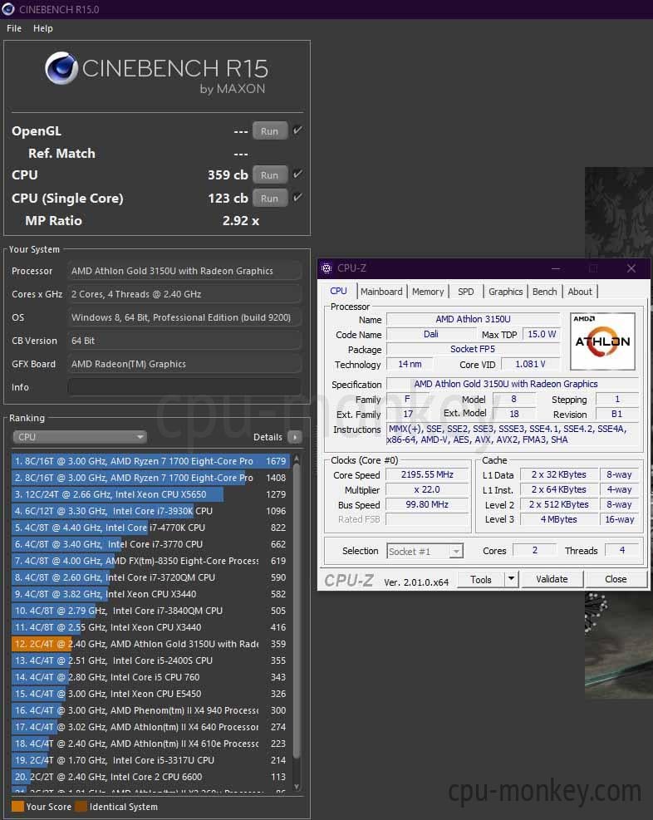The height and width of the screenshot is (820, 653).
Task: Run the CPU benchmark
Action: click(270, 174)
